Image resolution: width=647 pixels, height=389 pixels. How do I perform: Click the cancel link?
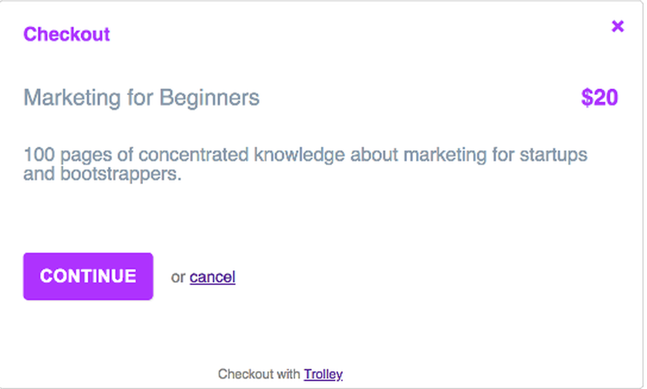(212, 277)
